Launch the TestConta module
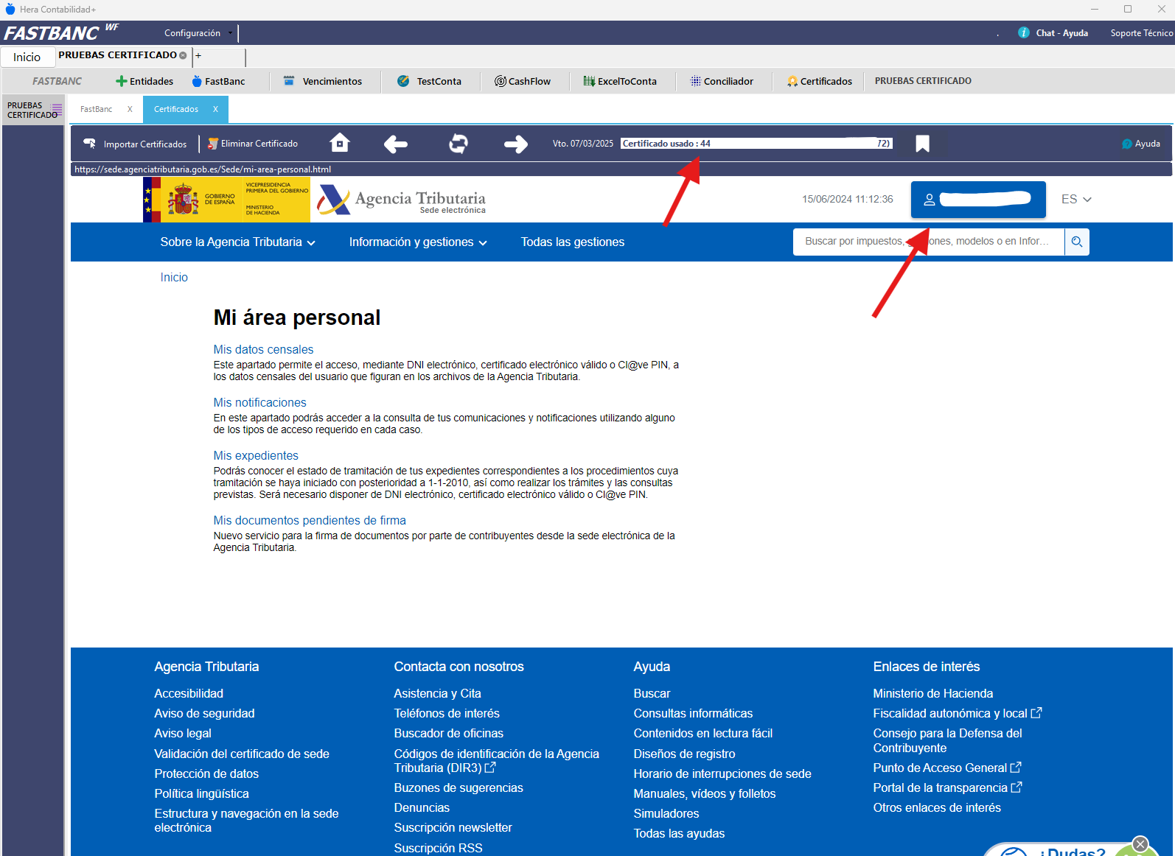 click(429, 81)
